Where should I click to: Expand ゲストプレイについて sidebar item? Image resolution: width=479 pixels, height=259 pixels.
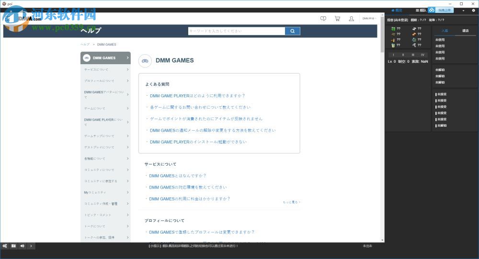(x=105, y=147)
